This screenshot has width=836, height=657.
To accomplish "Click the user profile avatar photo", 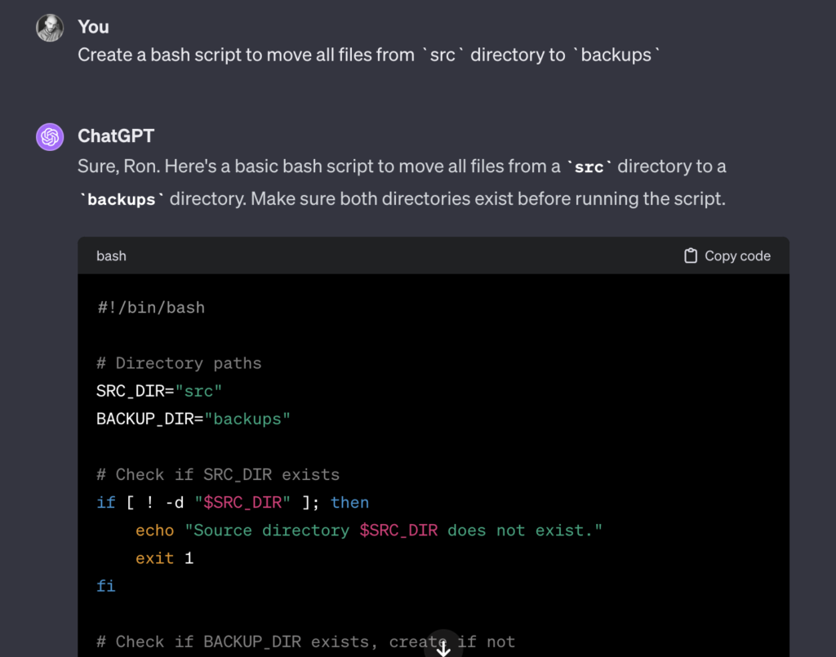I will point(50,27).
